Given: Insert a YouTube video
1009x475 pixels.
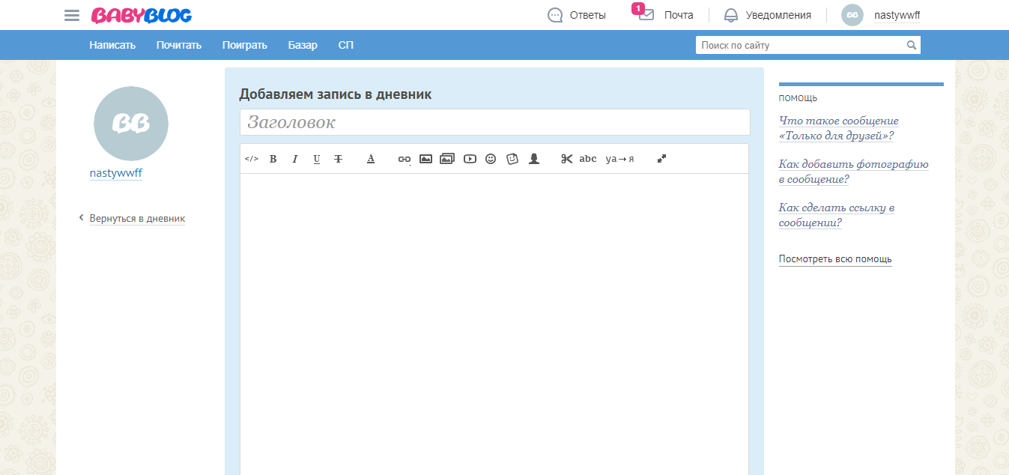Looking at the screenshot, I should coord(469,158).
